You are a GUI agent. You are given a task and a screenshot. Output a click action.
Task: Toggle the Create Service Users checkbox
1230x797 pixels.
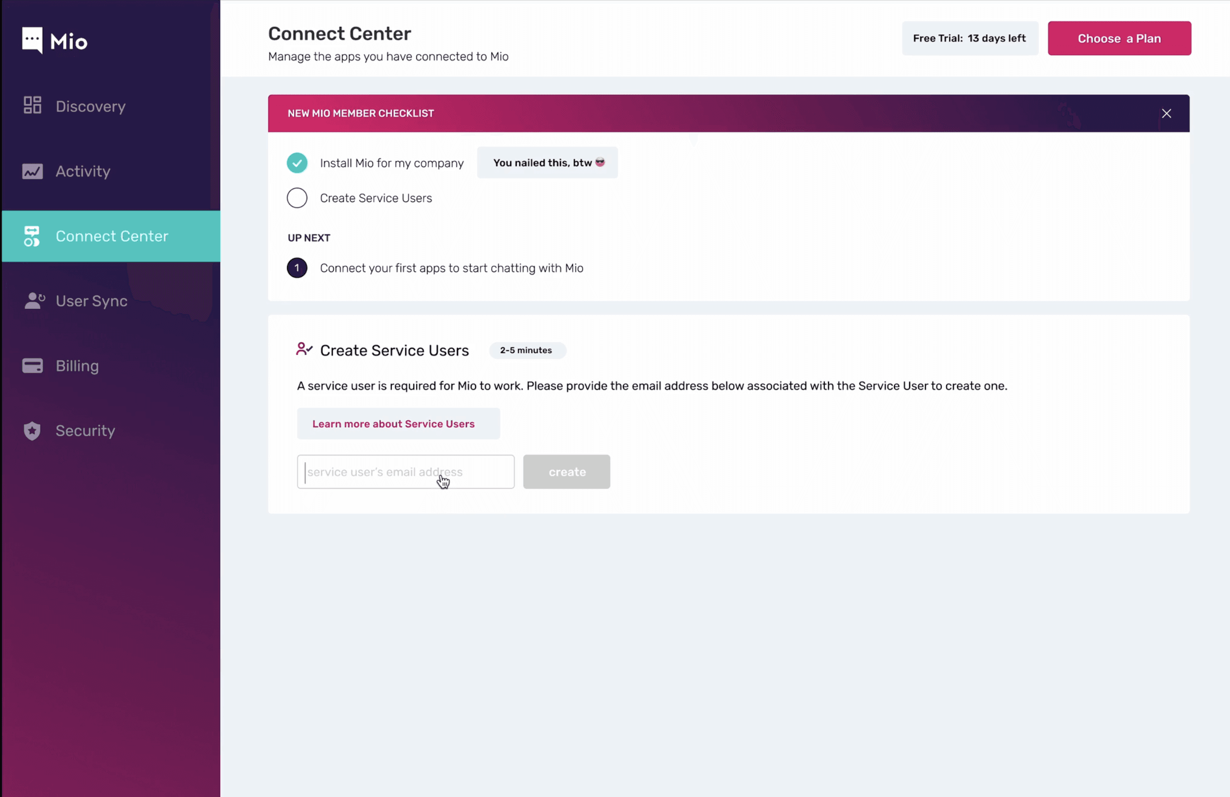(x=297, y=197)
